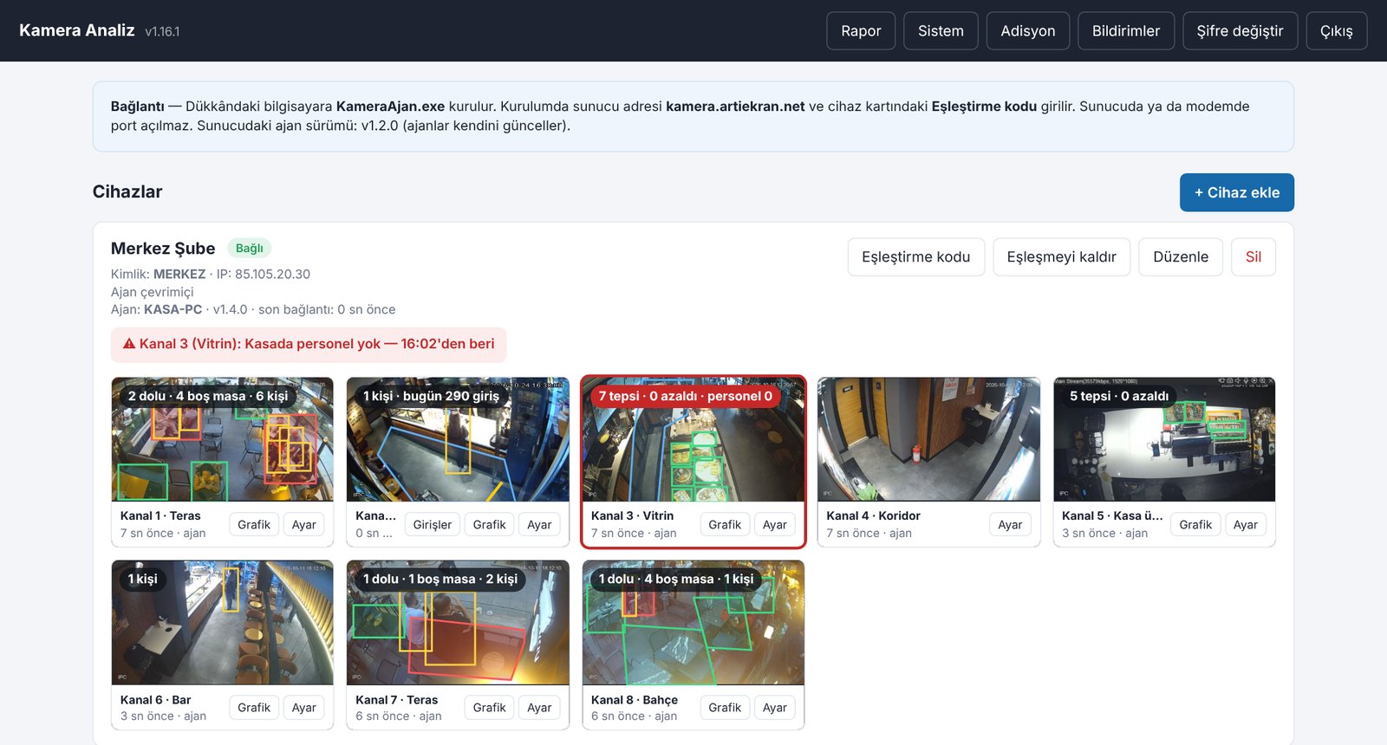Click the Bağlı status badge
The width and height of the screenshot is (1387, 745).
[249, 249]
